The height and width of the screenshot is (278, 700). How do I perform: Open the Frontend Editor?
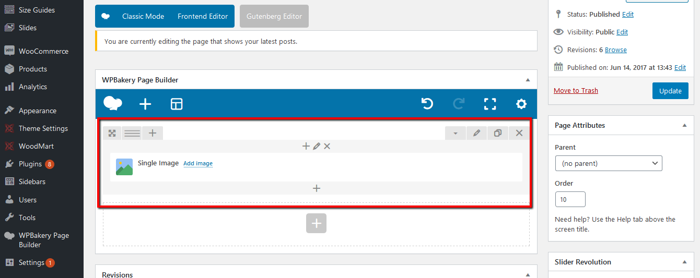coord(203,16)
